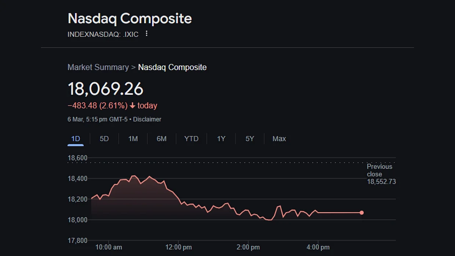Image resolution: width=455 pixels, height=256 pixels.
Task: Show the 6M chart range
Action: (162, 139)
